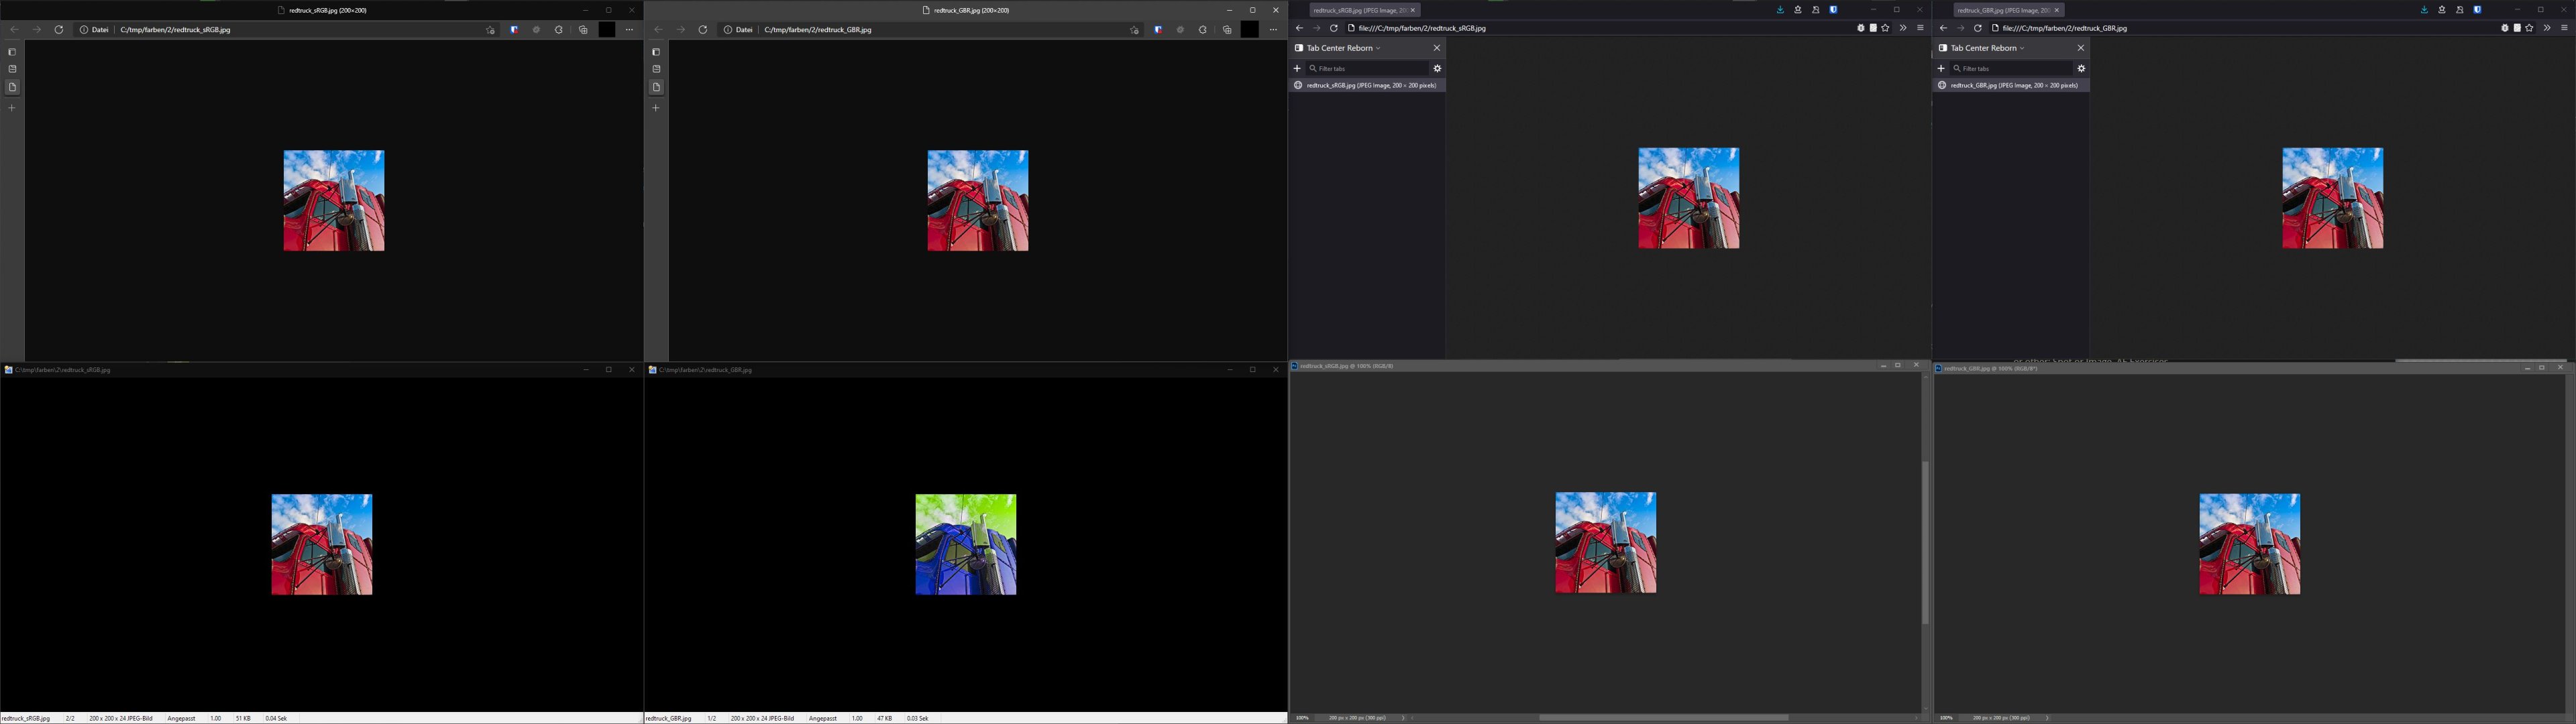
Task: Expand Tab Center Reborn dropdown in GBR window
Action: click(x=2021, y=48)
